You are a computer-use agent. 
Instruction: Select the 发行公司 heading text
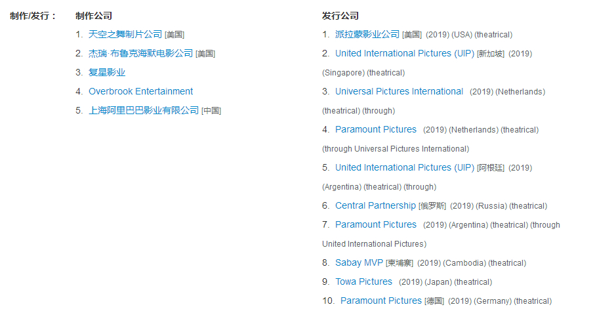[340, 16]
